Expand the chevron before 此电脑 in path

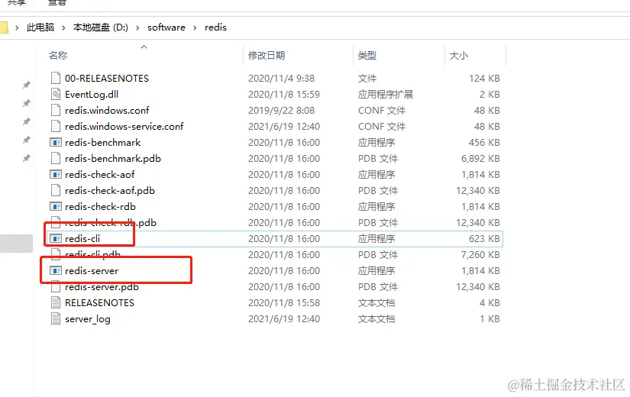(17, 27)
